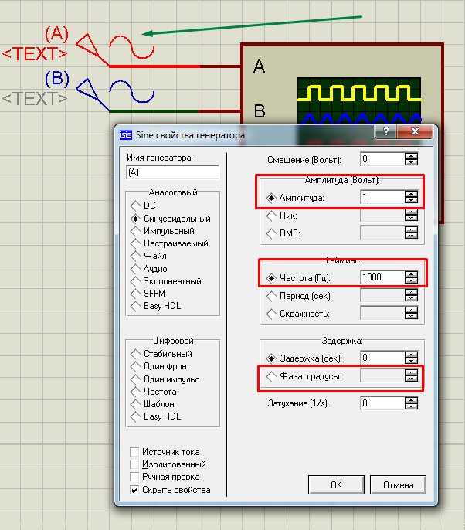
Task: Open dialog help question-mark button
Action: (386, 131)
